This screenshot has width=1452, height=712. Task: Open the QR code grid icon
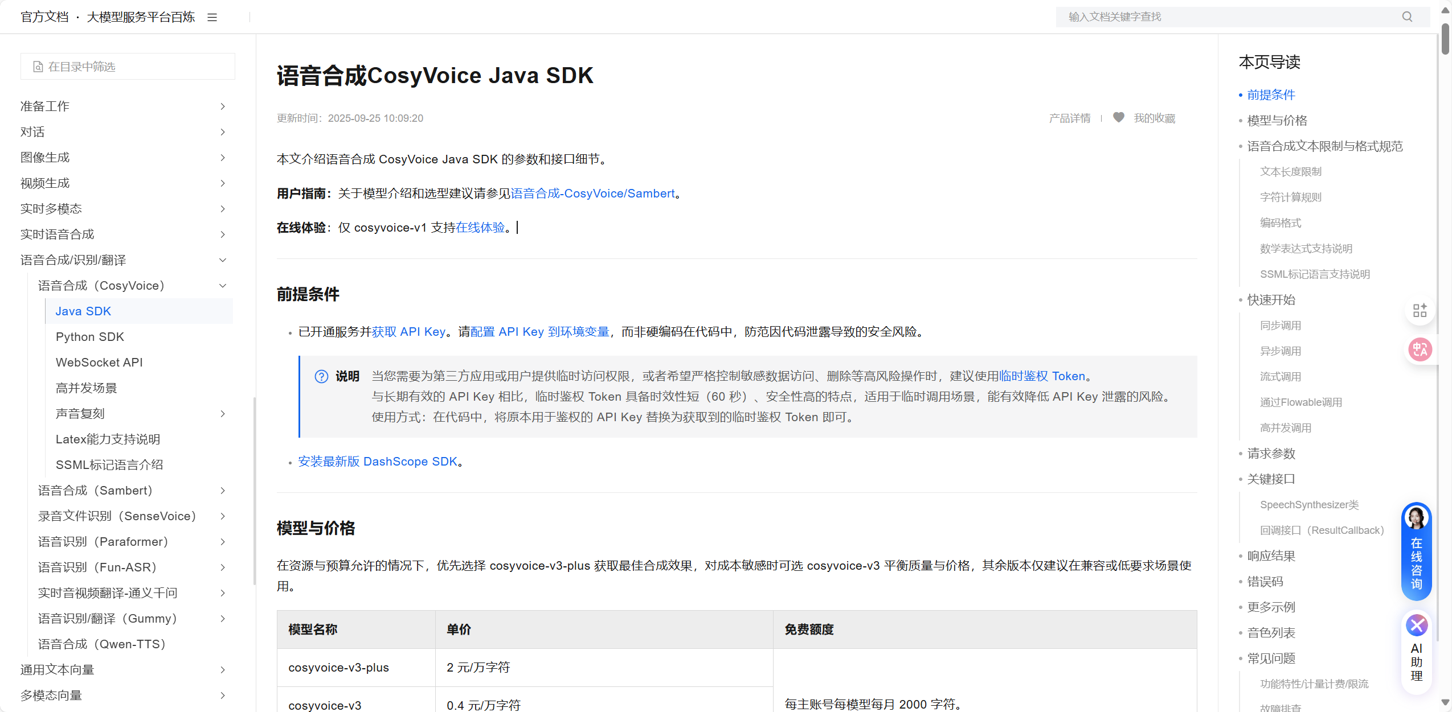click(1420, 310)
